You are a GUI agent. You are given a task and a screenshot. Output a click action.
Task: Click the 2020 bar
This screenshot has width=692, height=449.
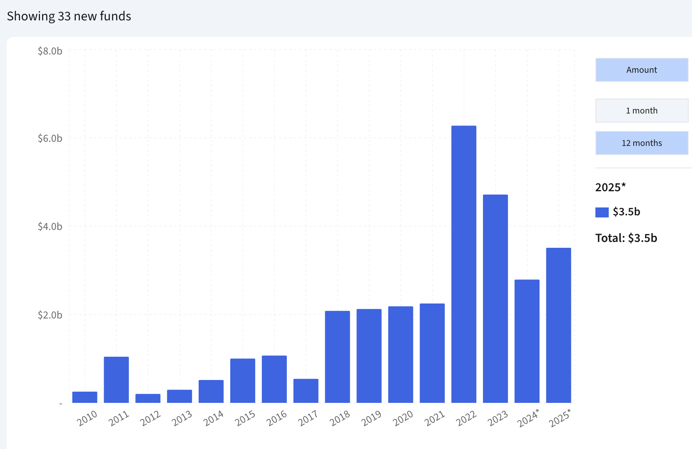point(401,354)
